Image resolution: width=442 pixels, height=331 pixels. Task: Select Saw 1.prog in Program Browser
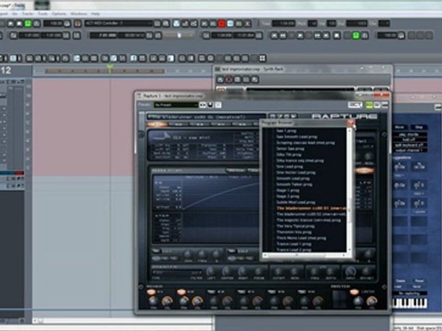click(286, 131)
